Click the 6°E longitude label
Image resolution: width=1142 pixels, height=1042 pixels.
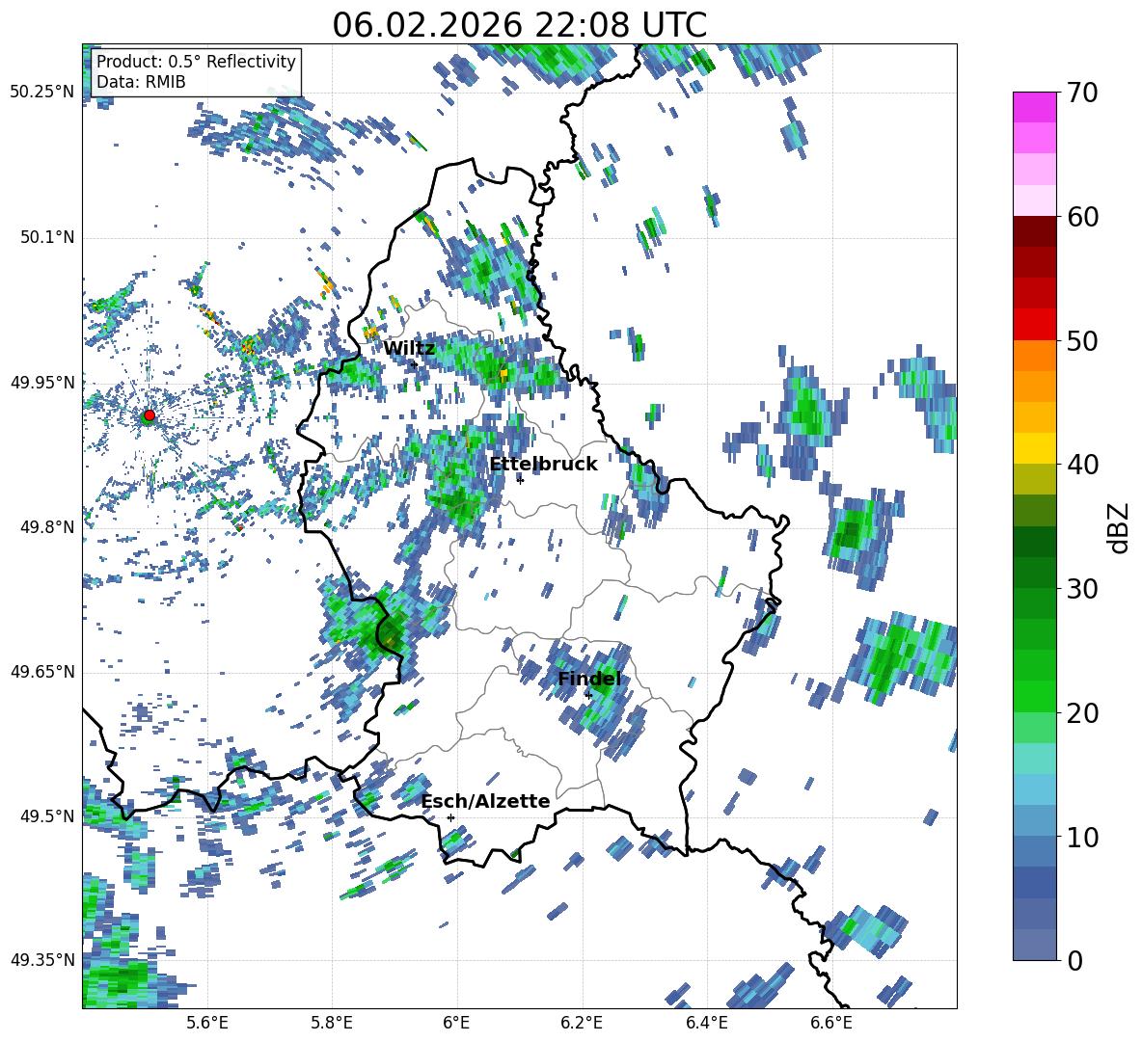(456, 1024)
